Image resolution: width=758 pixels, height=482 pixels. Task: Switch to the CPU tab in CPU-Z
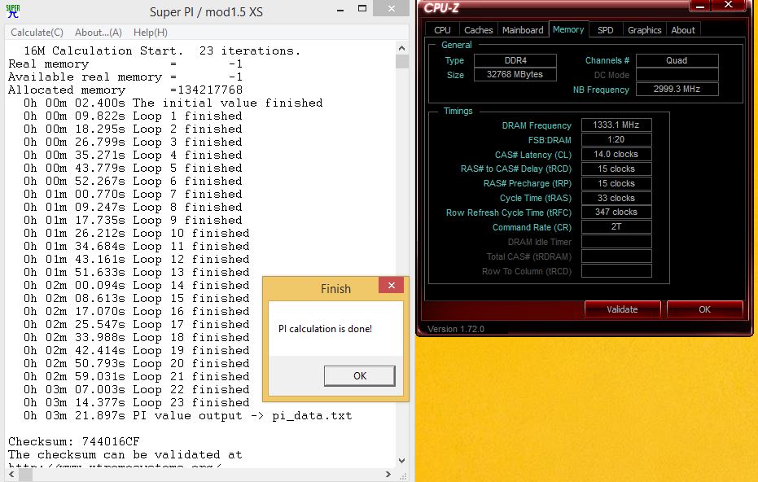tap(442, 30)
